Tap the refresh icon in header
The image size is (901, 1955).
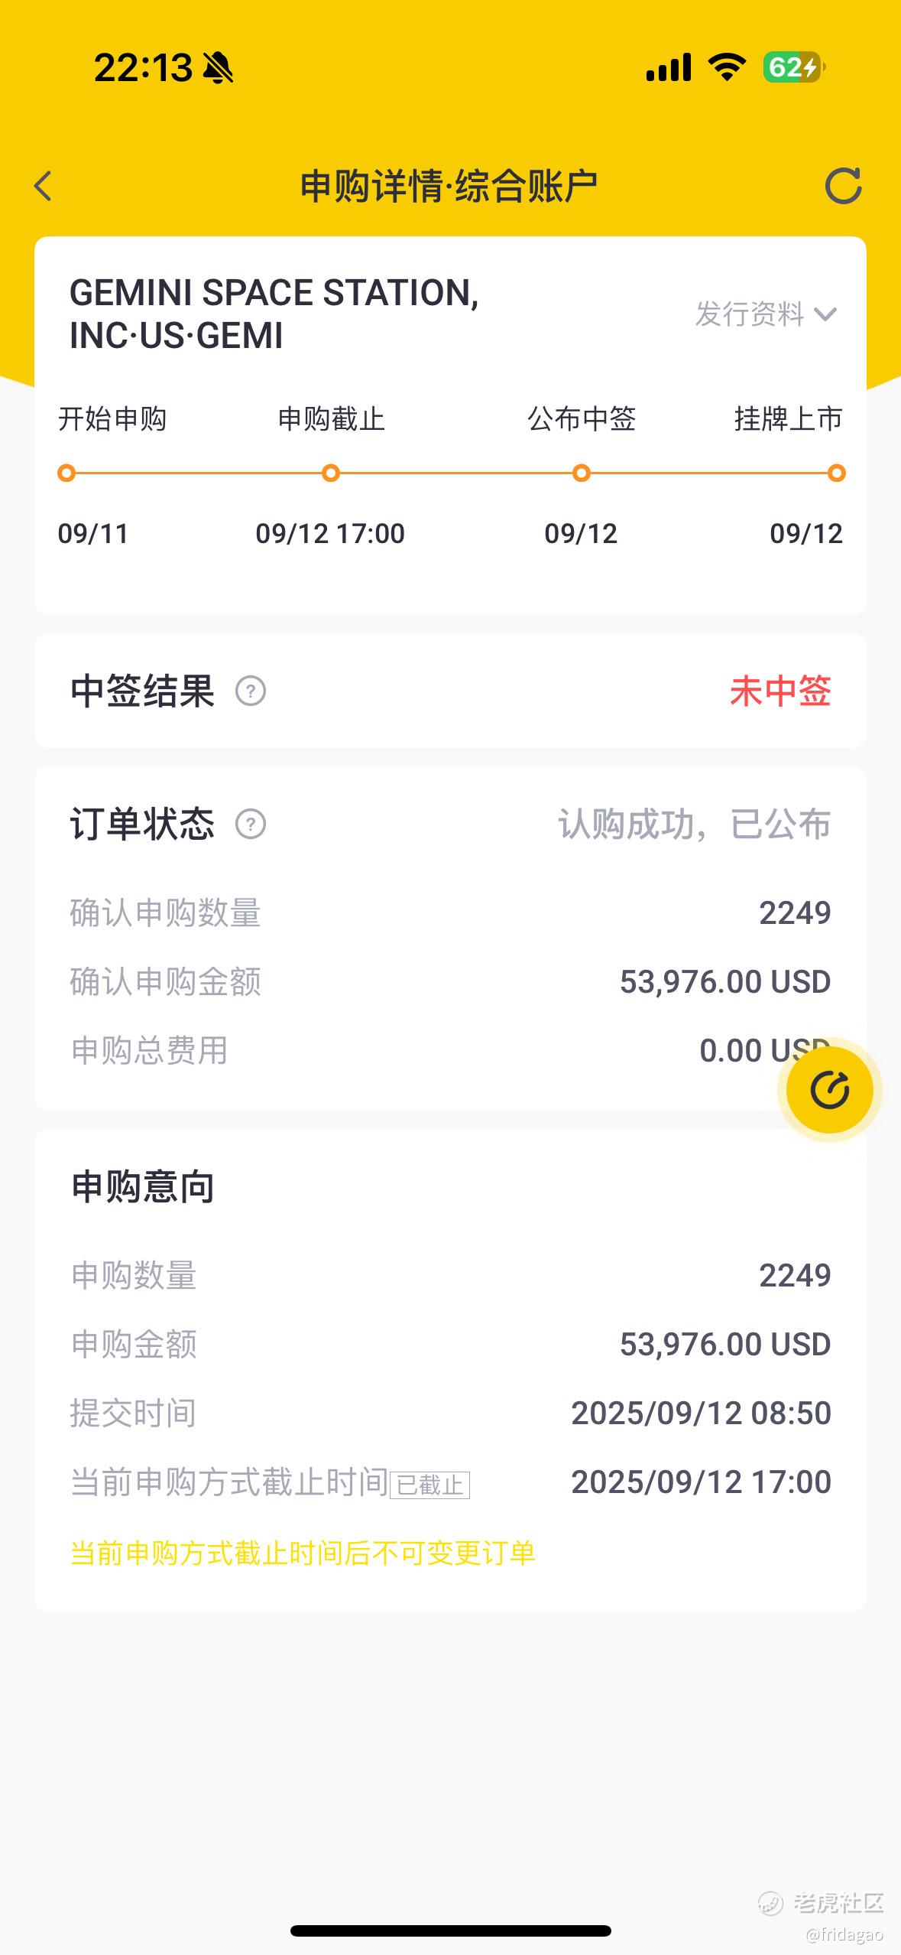coord(843,186)
